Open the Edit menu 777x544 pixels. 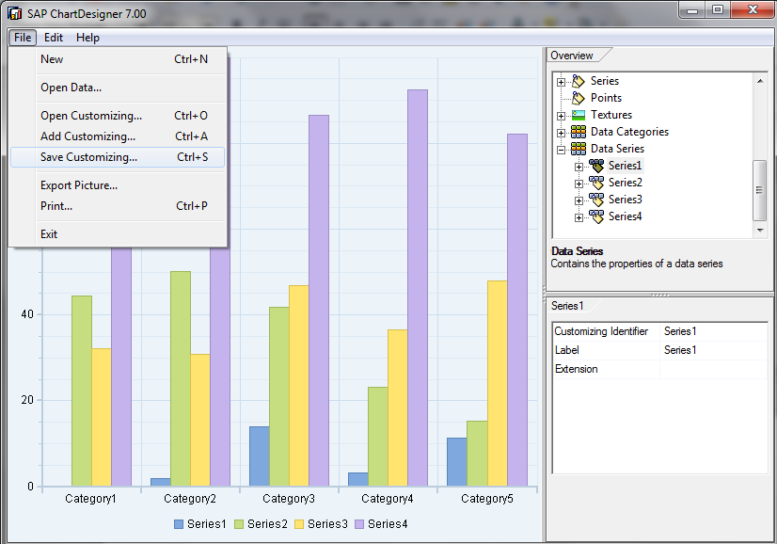pos(54,38)
